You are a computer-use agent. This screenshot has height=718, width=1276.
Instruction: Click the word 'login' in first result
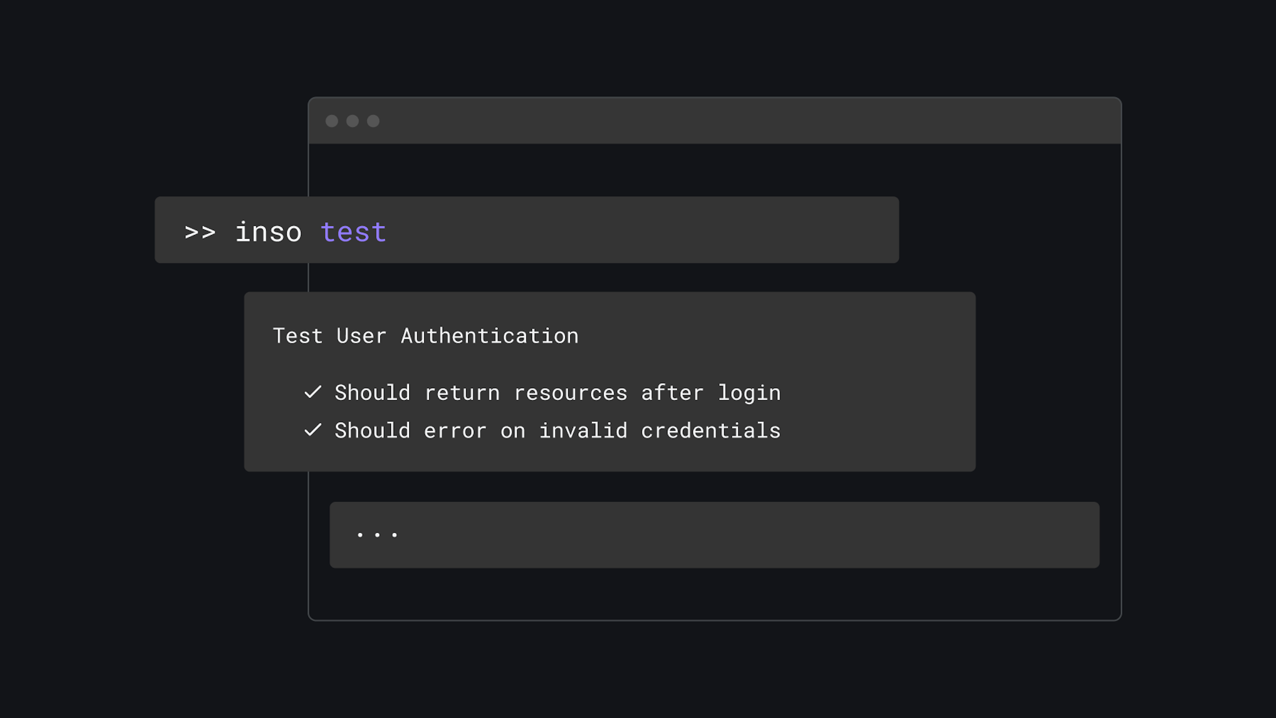tap(749, 393)
